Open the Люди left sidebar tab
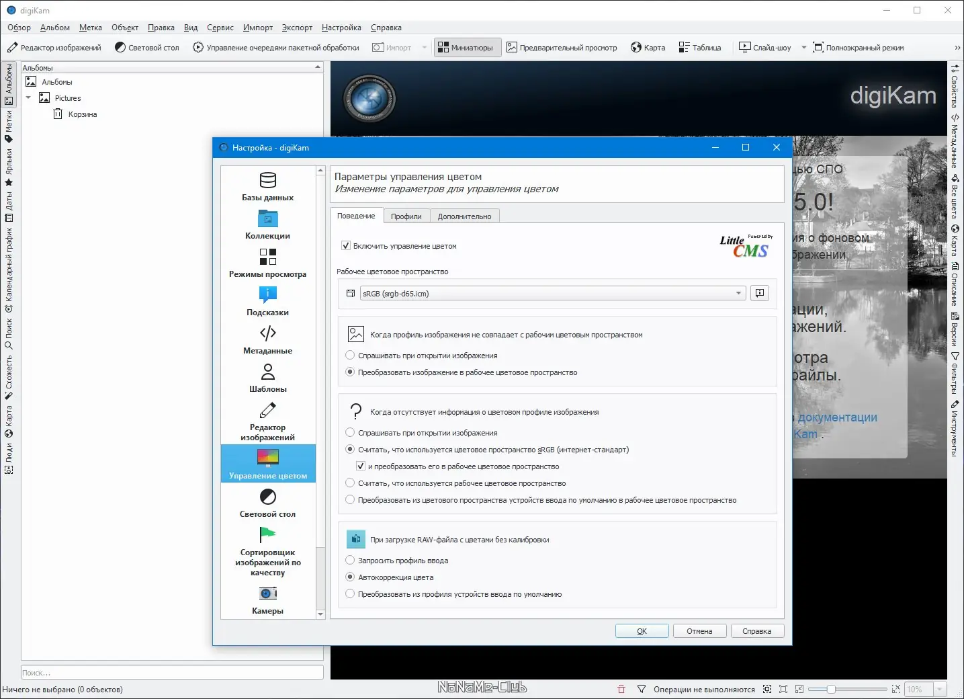The width and height of the screenshot is (964, 699). click(x=9, y=458)
